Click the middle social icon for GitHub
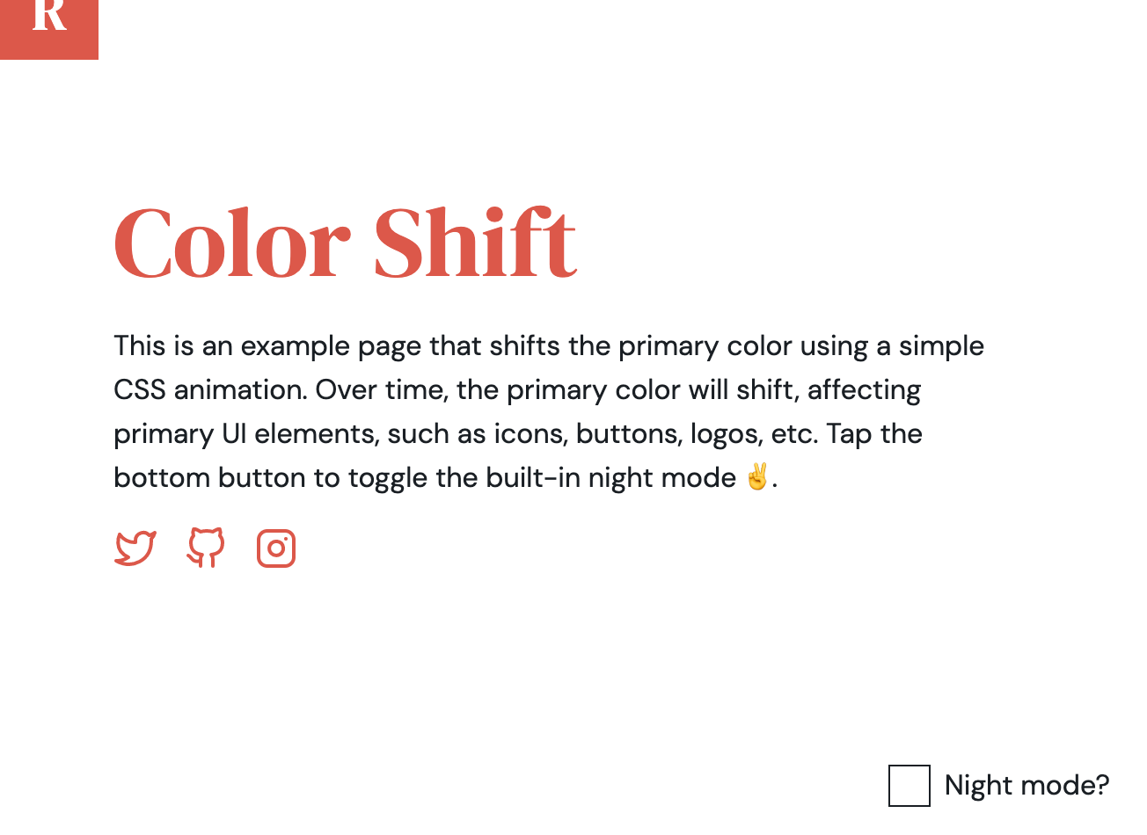 click(x=205, y=548)
